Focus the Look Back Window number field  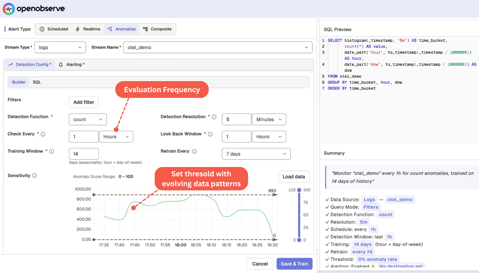click(x=237, y=137)
